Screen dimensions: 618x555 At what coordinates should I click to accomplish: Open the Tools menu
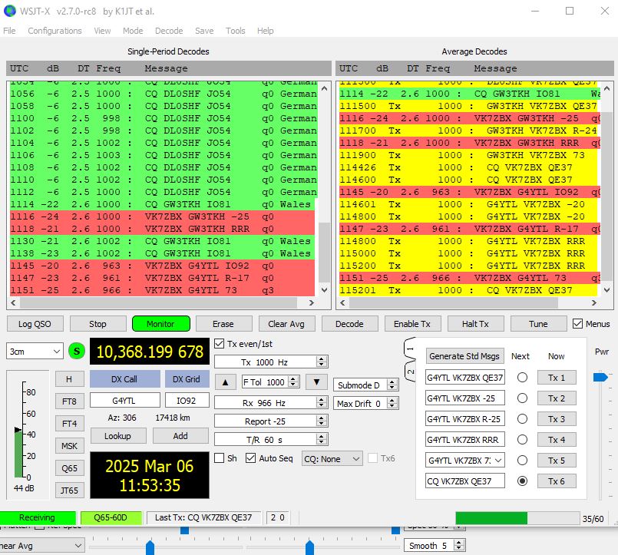[x=235, y=31]
